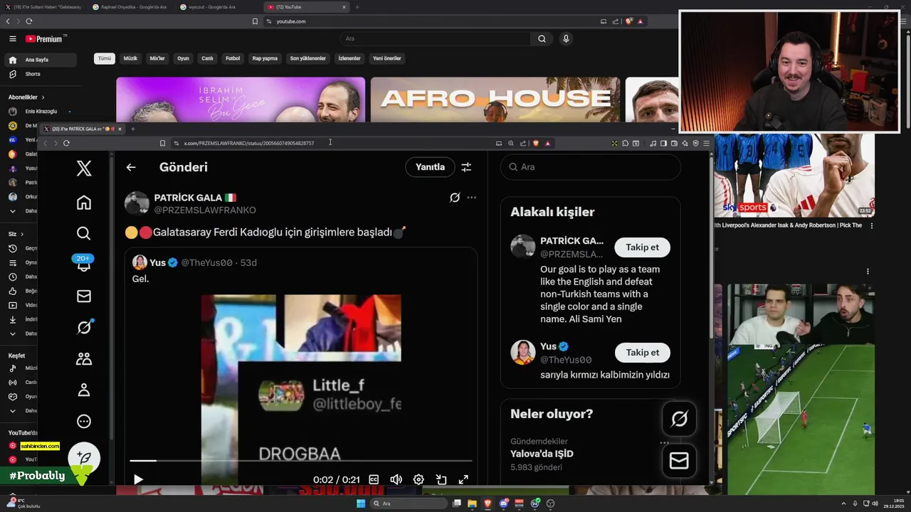Click the Yanıtla reply button
The height and width of the screenshot is (512, 911).
[x=430, y=167]
